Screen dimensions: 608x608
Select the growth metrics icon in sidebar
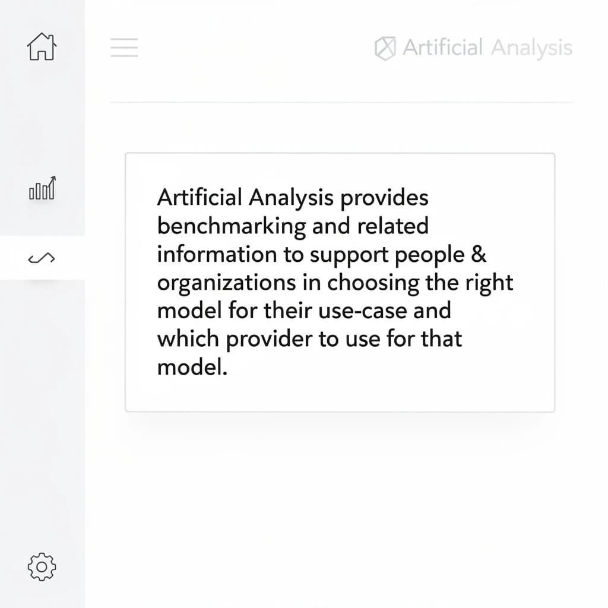41,189
